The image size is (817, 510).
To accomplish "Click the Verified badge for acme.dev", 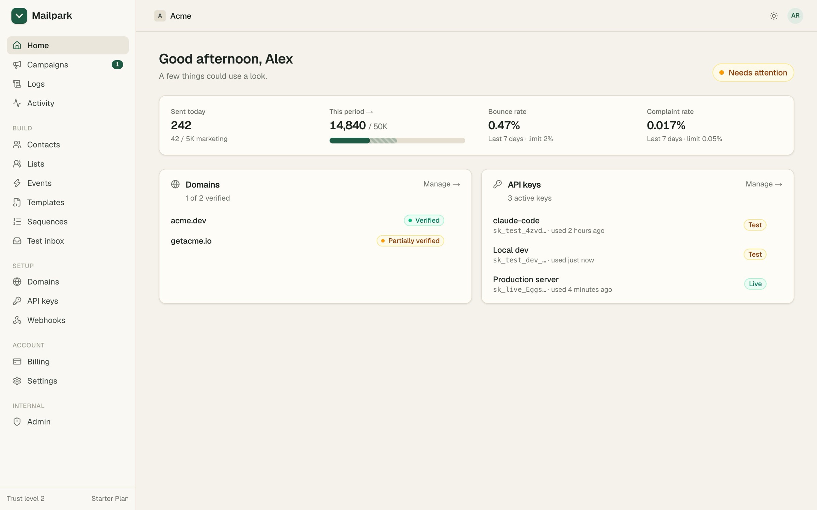I will coord(424,220).
